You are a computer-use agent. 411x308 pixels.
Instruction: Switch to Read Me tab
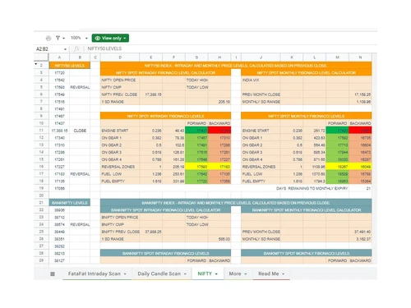click(268, 274)
